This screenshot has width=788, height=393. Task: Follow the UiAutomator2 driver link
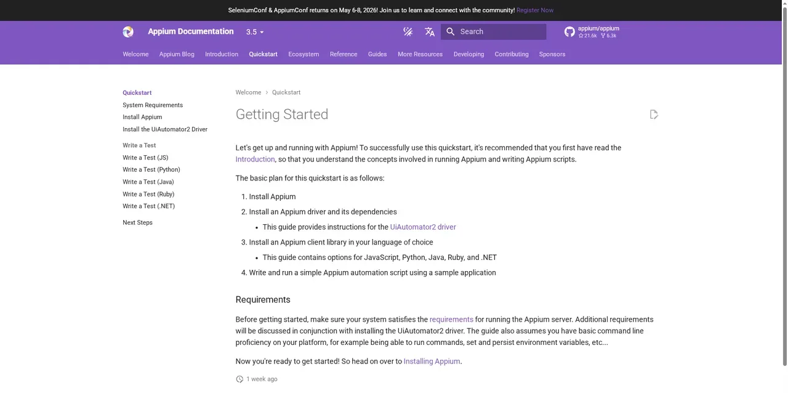click(x=423, y=227)
